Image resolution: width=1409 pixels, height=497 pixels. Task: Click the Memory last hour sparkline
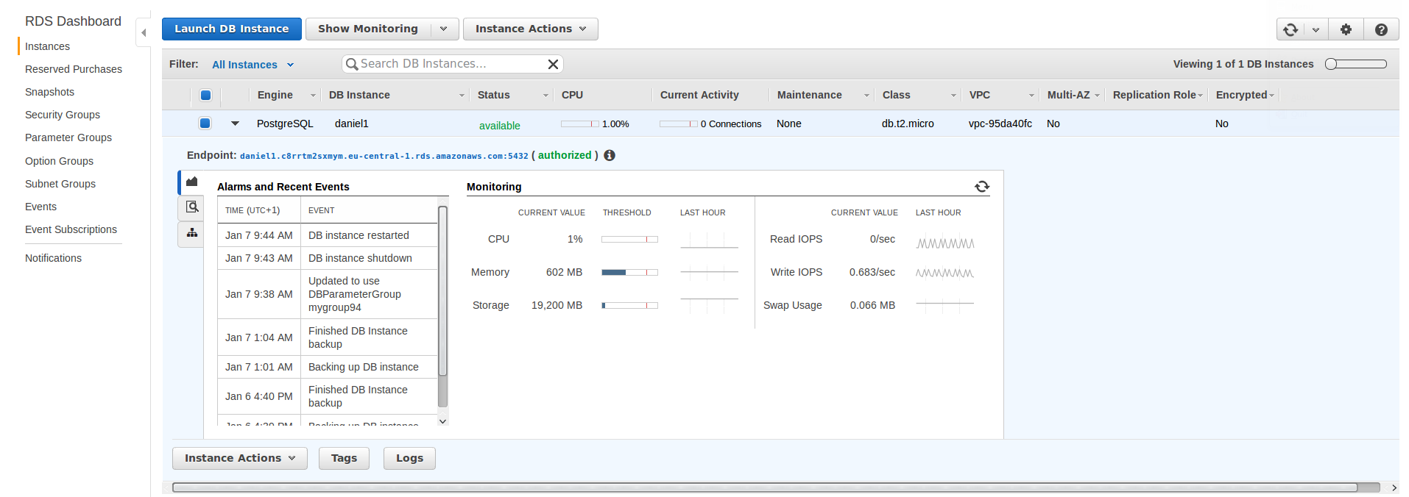[709, 273]
